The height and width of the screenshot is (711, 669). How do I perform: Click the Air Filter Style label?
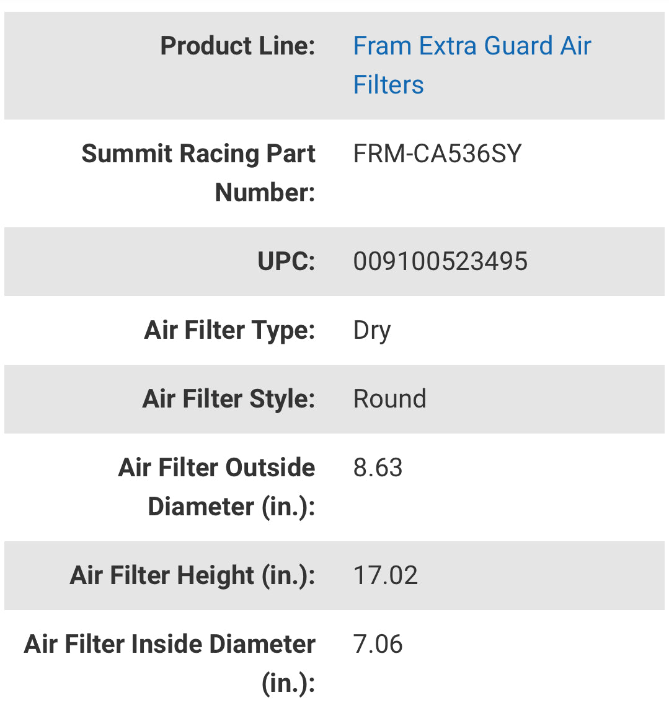(229, 399)
